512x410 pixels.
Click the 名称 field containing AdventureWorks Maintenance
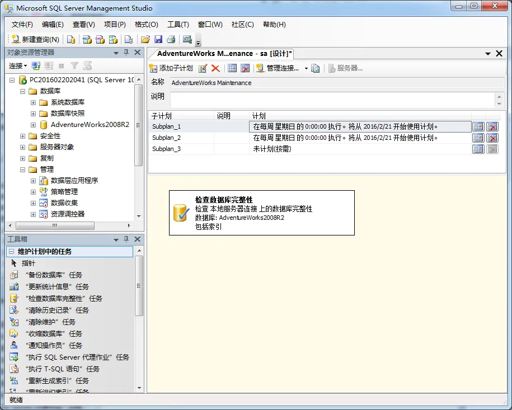pyautogui.click(x=337, y=83)
